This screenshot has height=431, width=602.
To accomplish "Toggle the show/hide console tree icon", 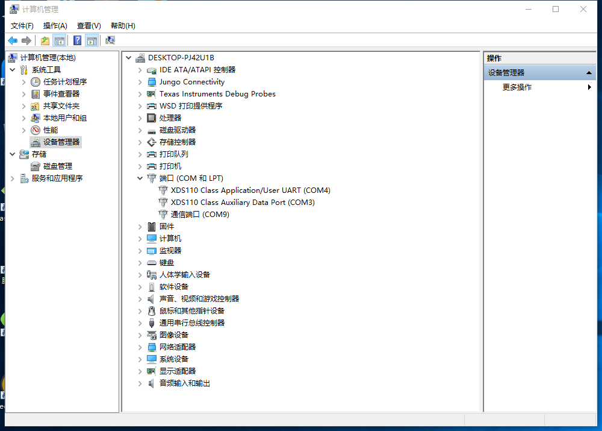I will [60, 40].
